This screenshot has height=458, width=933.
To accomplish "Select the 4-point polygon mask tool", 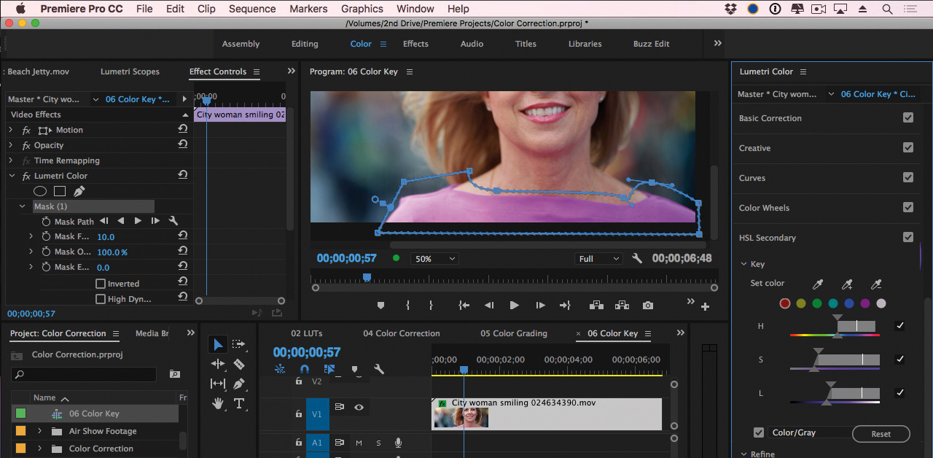I will [x=60, y=191].
